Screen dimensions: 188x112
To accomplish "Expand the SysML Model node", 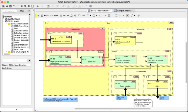I will (x=3, y=19).
